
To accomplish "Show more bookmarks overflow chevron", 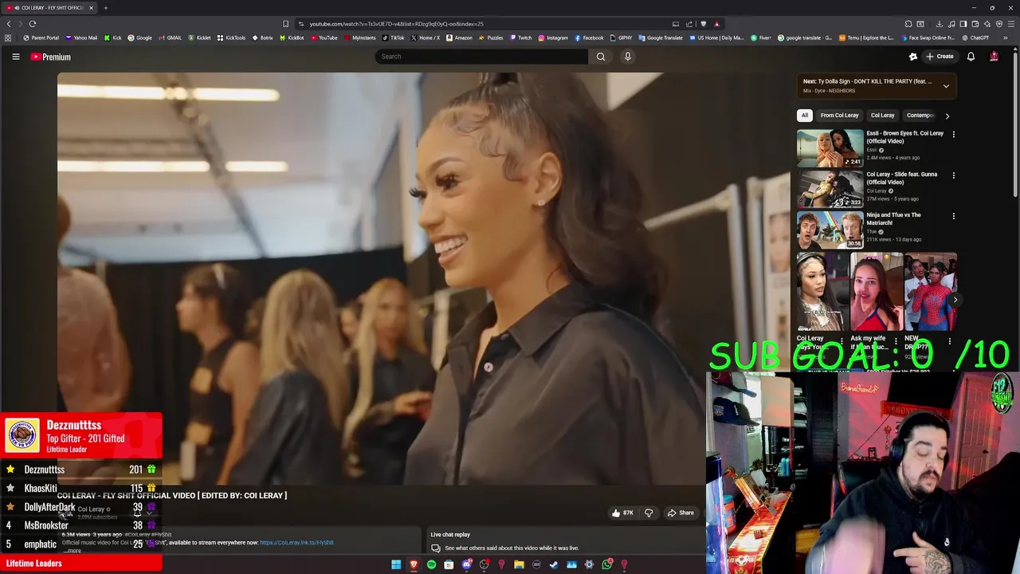I will [x=1006, y=37].
